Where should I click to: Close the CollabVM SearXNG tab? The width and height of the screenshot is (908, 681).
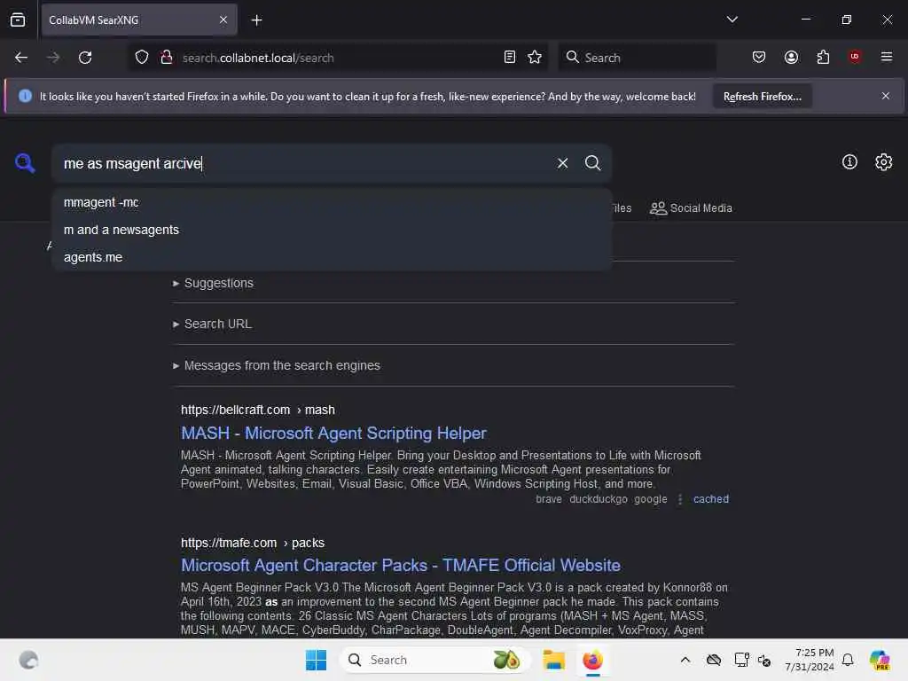[223, 20]
